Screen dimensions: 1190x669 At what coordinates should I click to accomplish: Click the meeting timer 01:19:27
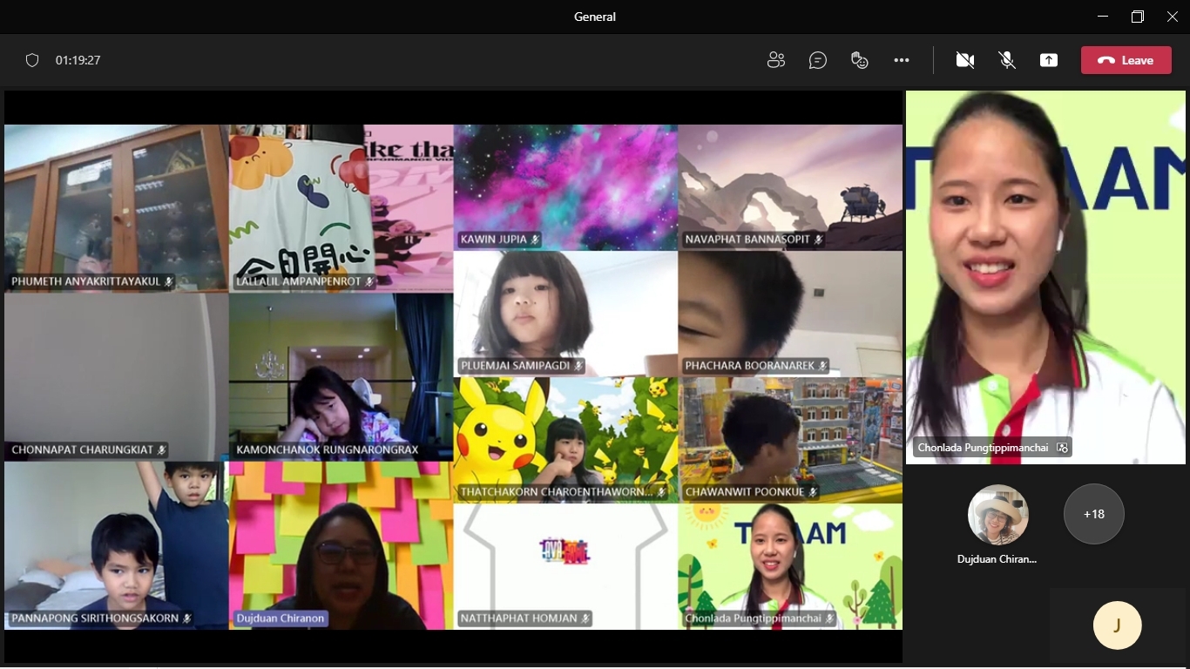(x=78, y=60)
